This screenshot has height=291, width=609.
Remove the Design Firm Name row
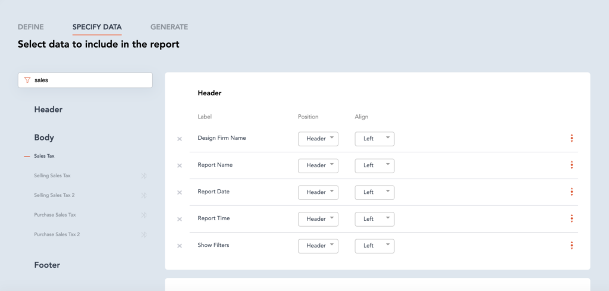pos(180,139)
